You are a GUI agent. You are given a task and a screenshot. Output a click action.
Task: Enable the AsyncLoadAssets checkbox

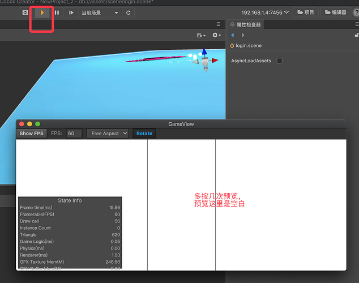click(x=280, y=61)
